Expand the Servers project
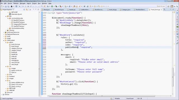The image size is (179, 100). [2, 94]
